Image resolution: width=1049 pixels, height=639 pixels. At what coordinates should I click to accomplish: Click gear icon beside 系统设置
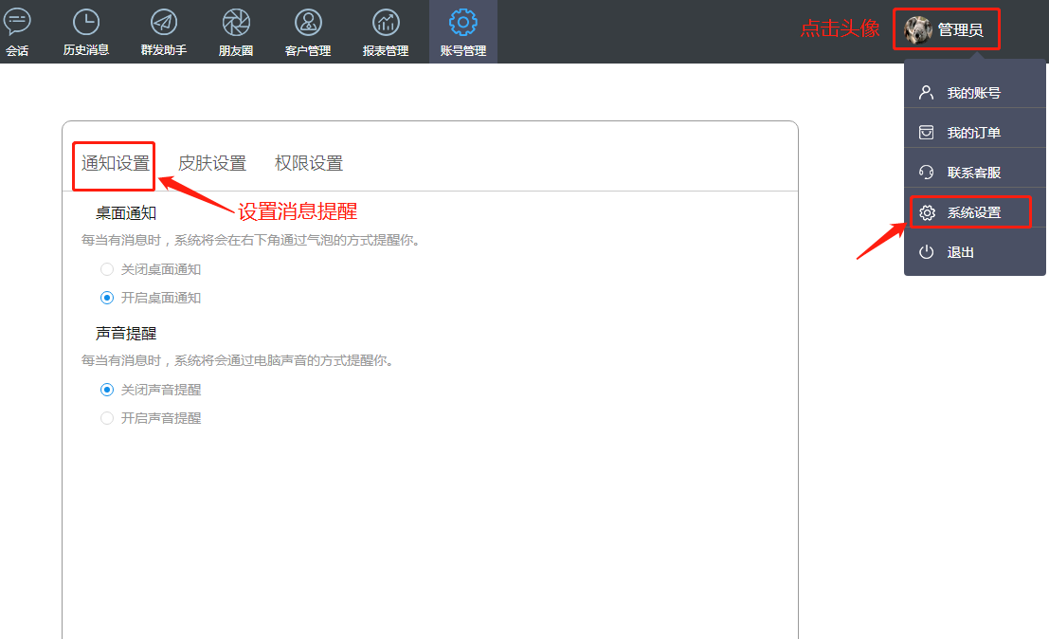pos(927,212)
